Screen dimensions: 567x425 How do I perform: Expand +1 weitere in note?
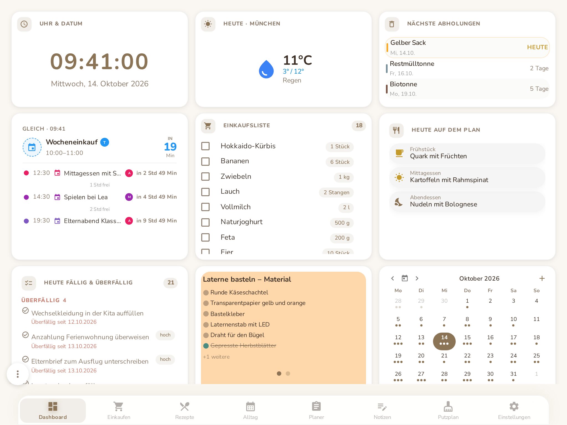[x=216, y=357]
